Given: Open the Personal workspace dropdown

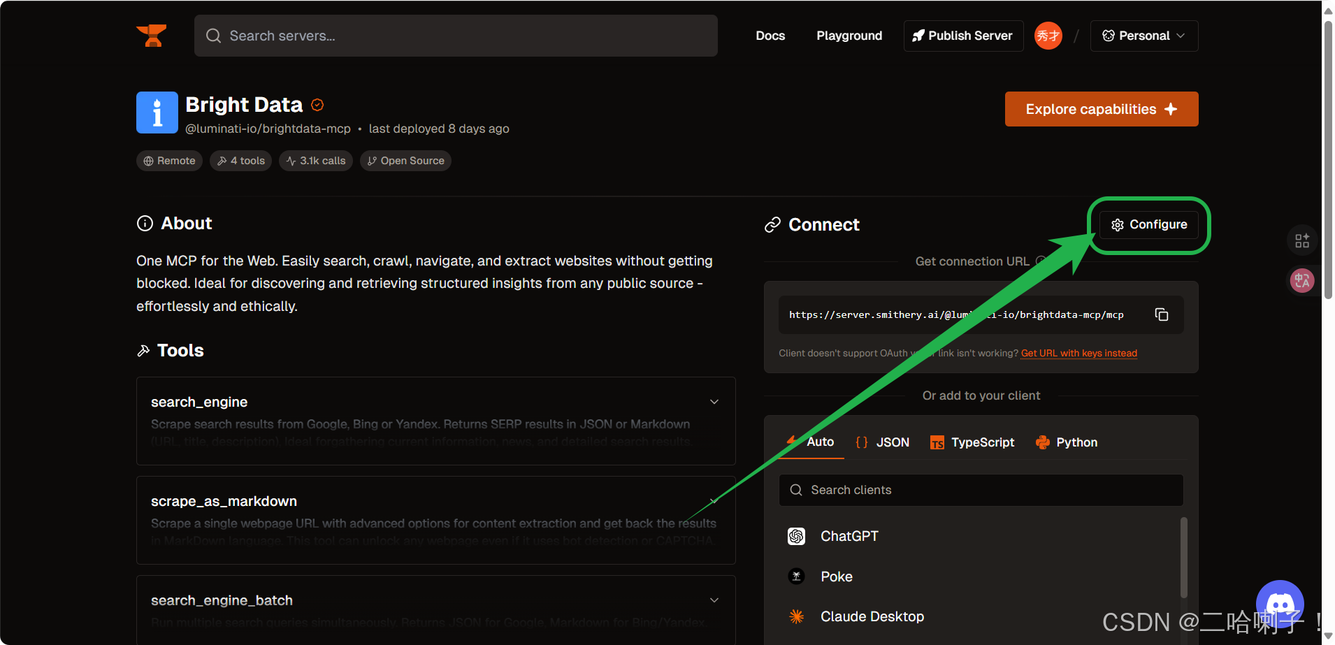Looking at the screenshot, I should coord(1144,36).
